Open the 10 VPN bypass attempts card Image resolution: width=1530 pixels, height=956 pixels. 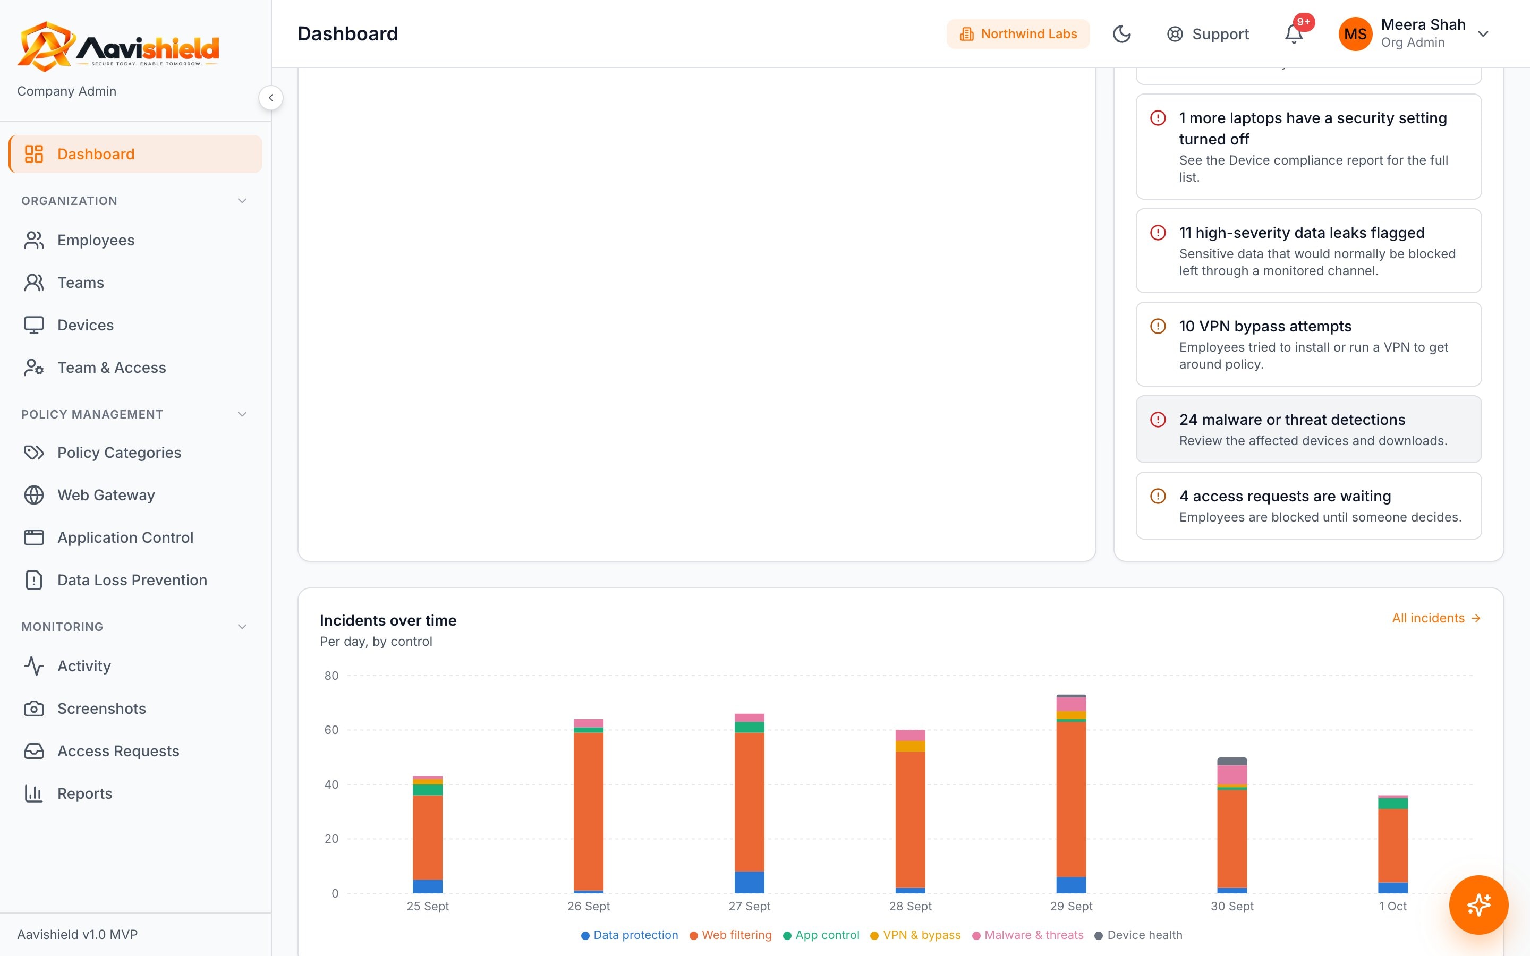click(x=1308, y=344)
